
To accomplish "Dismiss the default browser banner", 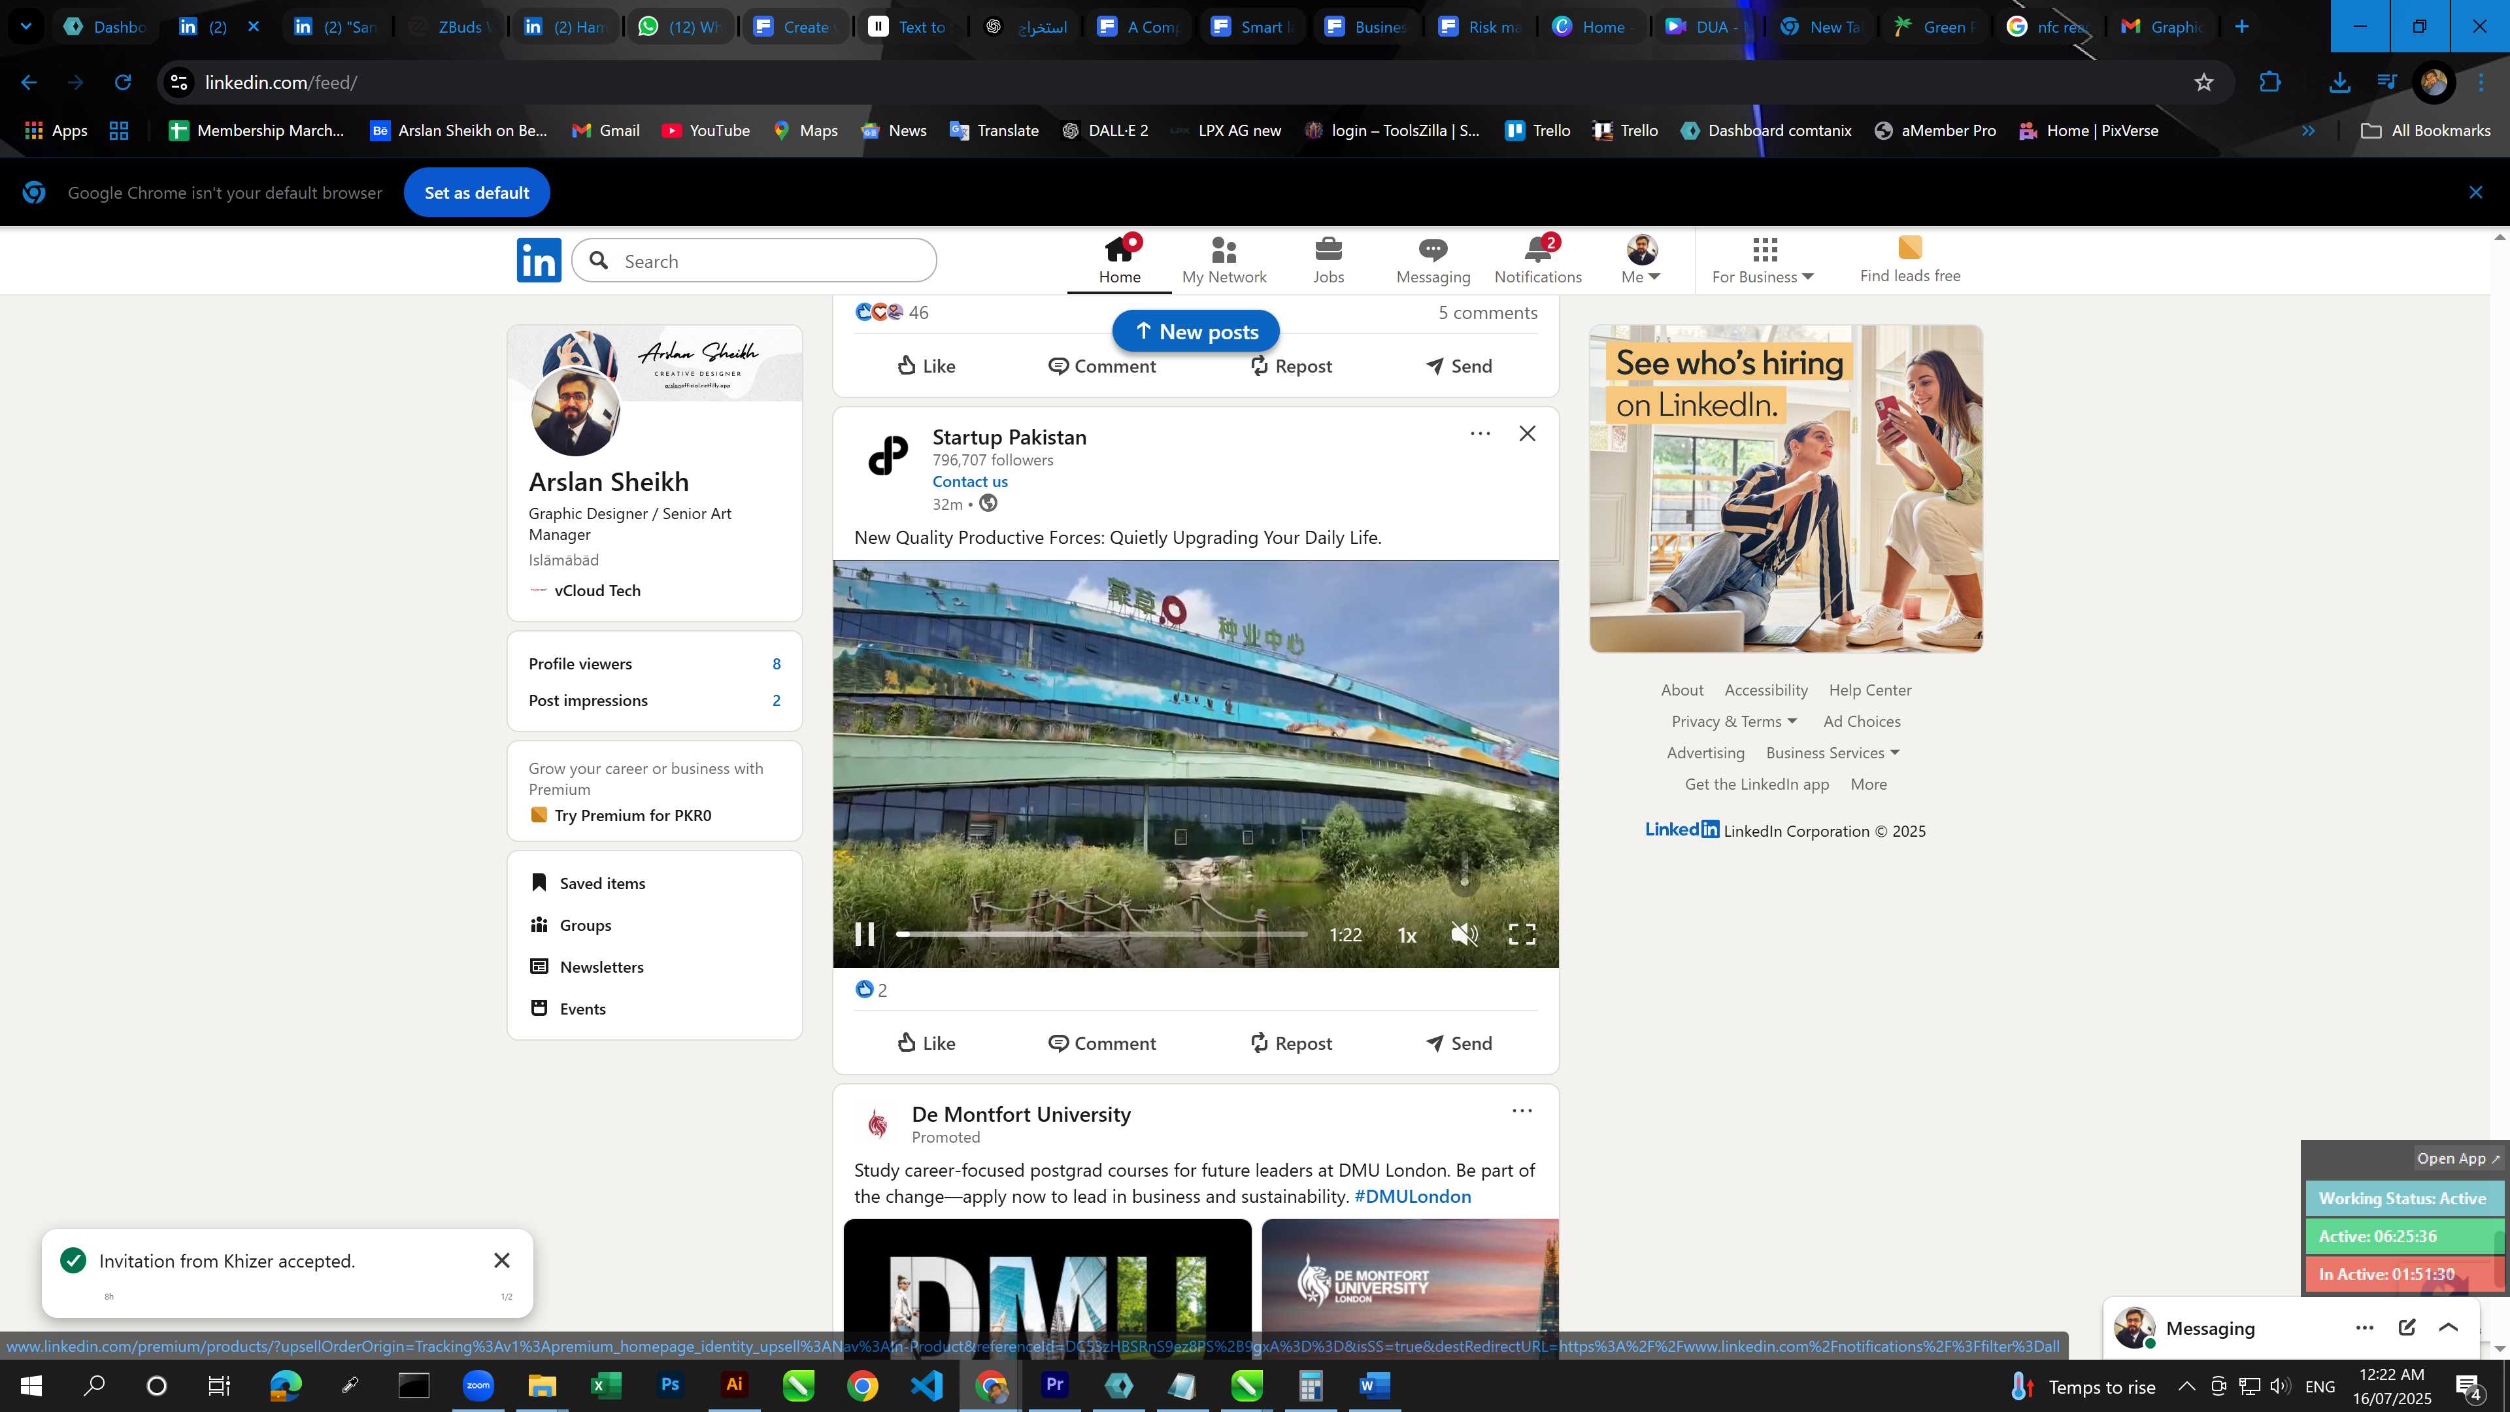I will [2475, 193].
